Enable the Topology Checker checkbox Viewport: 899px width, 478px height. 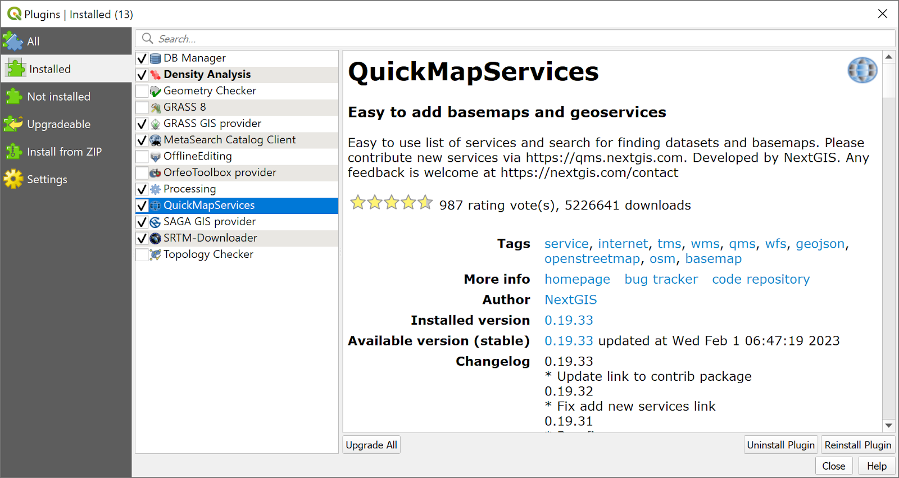142,254
